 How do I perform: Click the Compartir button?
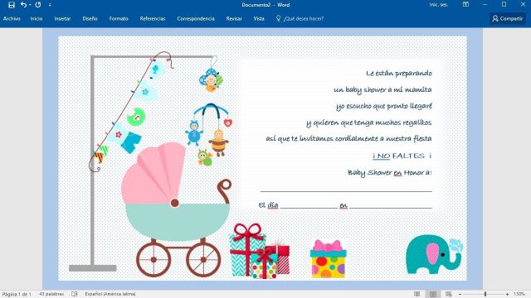pyautogui.click(x=507, y=18)
